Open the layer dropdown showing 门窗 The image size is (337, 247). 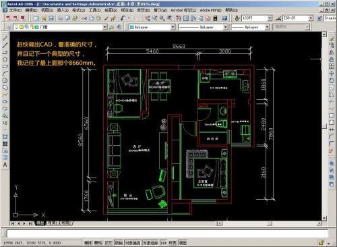[x=60, y=27]
